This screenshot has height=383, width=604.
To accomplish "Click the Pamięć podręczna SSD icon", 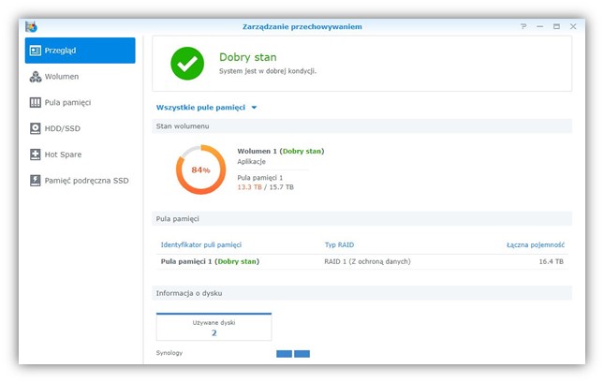I will point(36,180).
